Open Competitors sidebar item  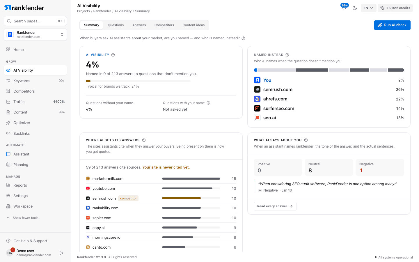(35, 91)
